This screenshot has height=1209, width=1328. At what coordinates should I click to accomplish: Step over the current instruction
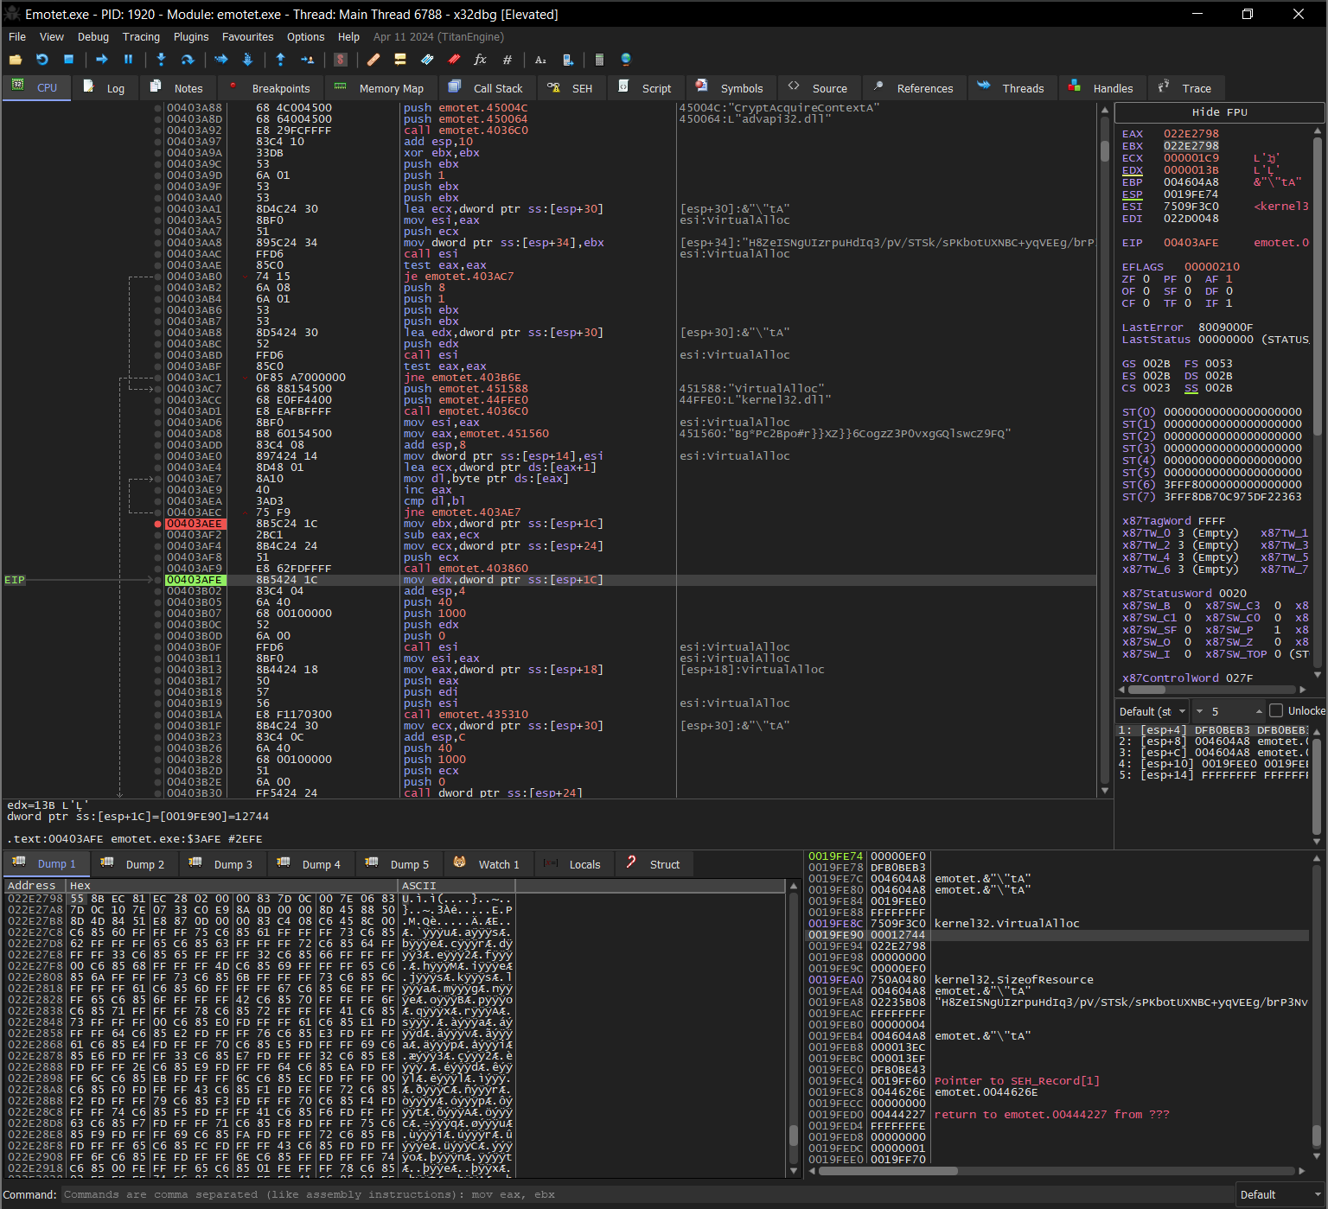tap(187, 60)
